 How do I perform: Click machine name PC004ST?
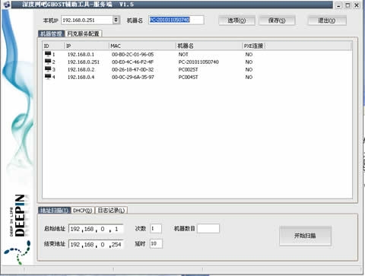pos(188,77)
